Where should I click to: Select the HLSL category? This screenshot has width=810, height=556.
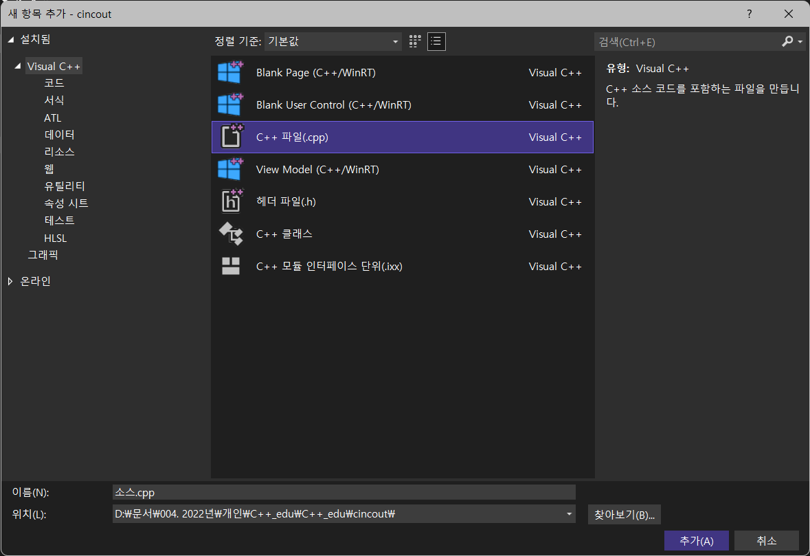coord(55,238)
